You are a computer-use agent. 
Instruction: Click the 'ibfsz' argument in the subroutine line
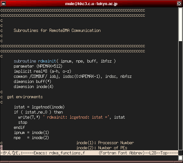(x=106, y=61)
